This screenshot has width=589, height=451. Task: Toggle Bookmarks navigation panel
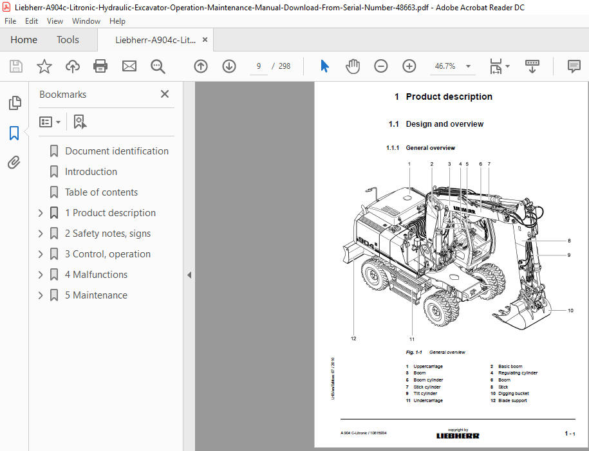click(x=14, y=133)
